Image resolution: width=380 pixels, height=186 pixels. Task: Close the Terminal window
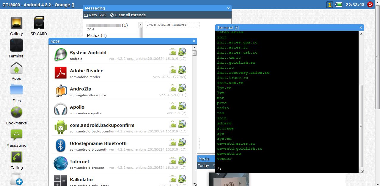pyautogui.click(x=361, y=28)
